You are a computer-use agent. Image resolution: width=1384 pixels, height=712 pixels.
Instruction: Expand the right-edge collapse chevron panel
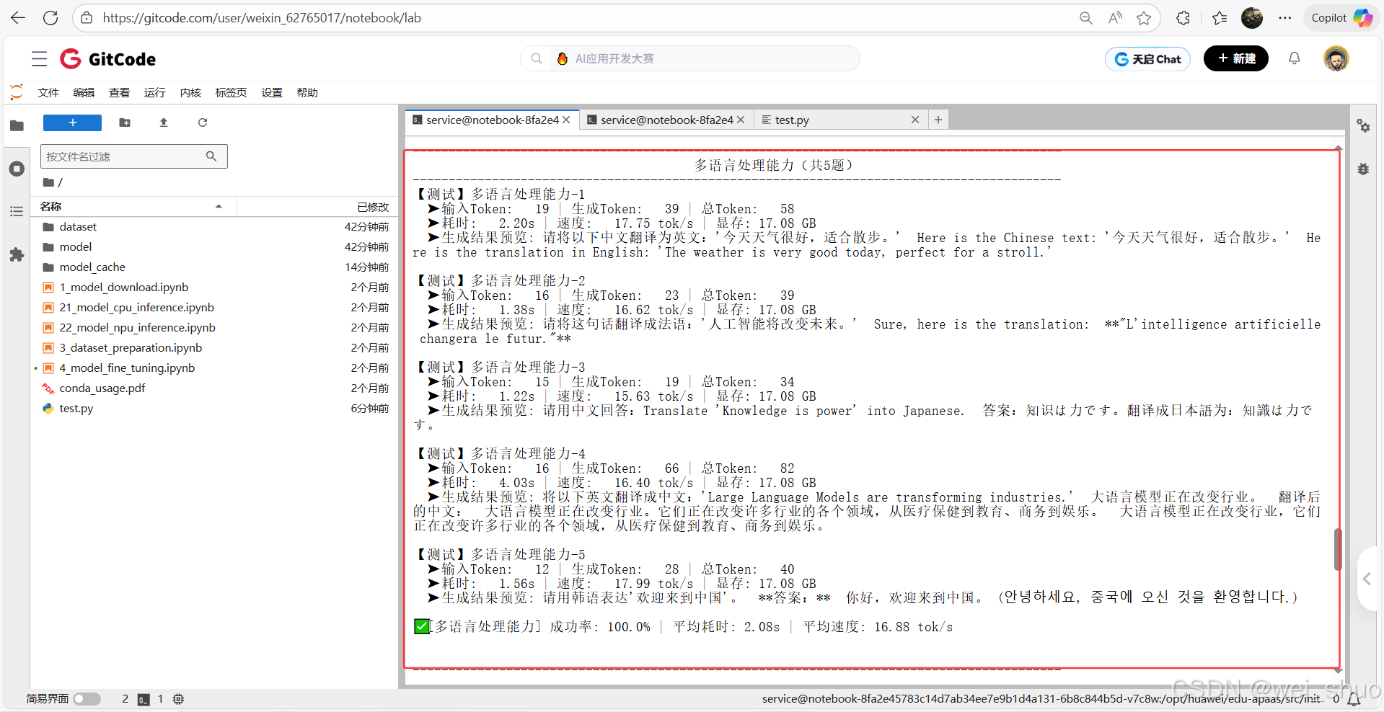click(x=1367, y=579)
